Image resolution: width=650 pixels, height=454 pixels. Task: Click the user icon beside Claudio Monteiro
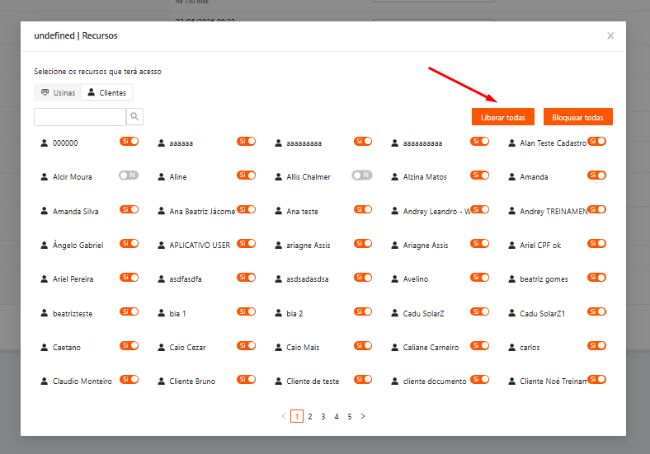(x=44, y=381)
